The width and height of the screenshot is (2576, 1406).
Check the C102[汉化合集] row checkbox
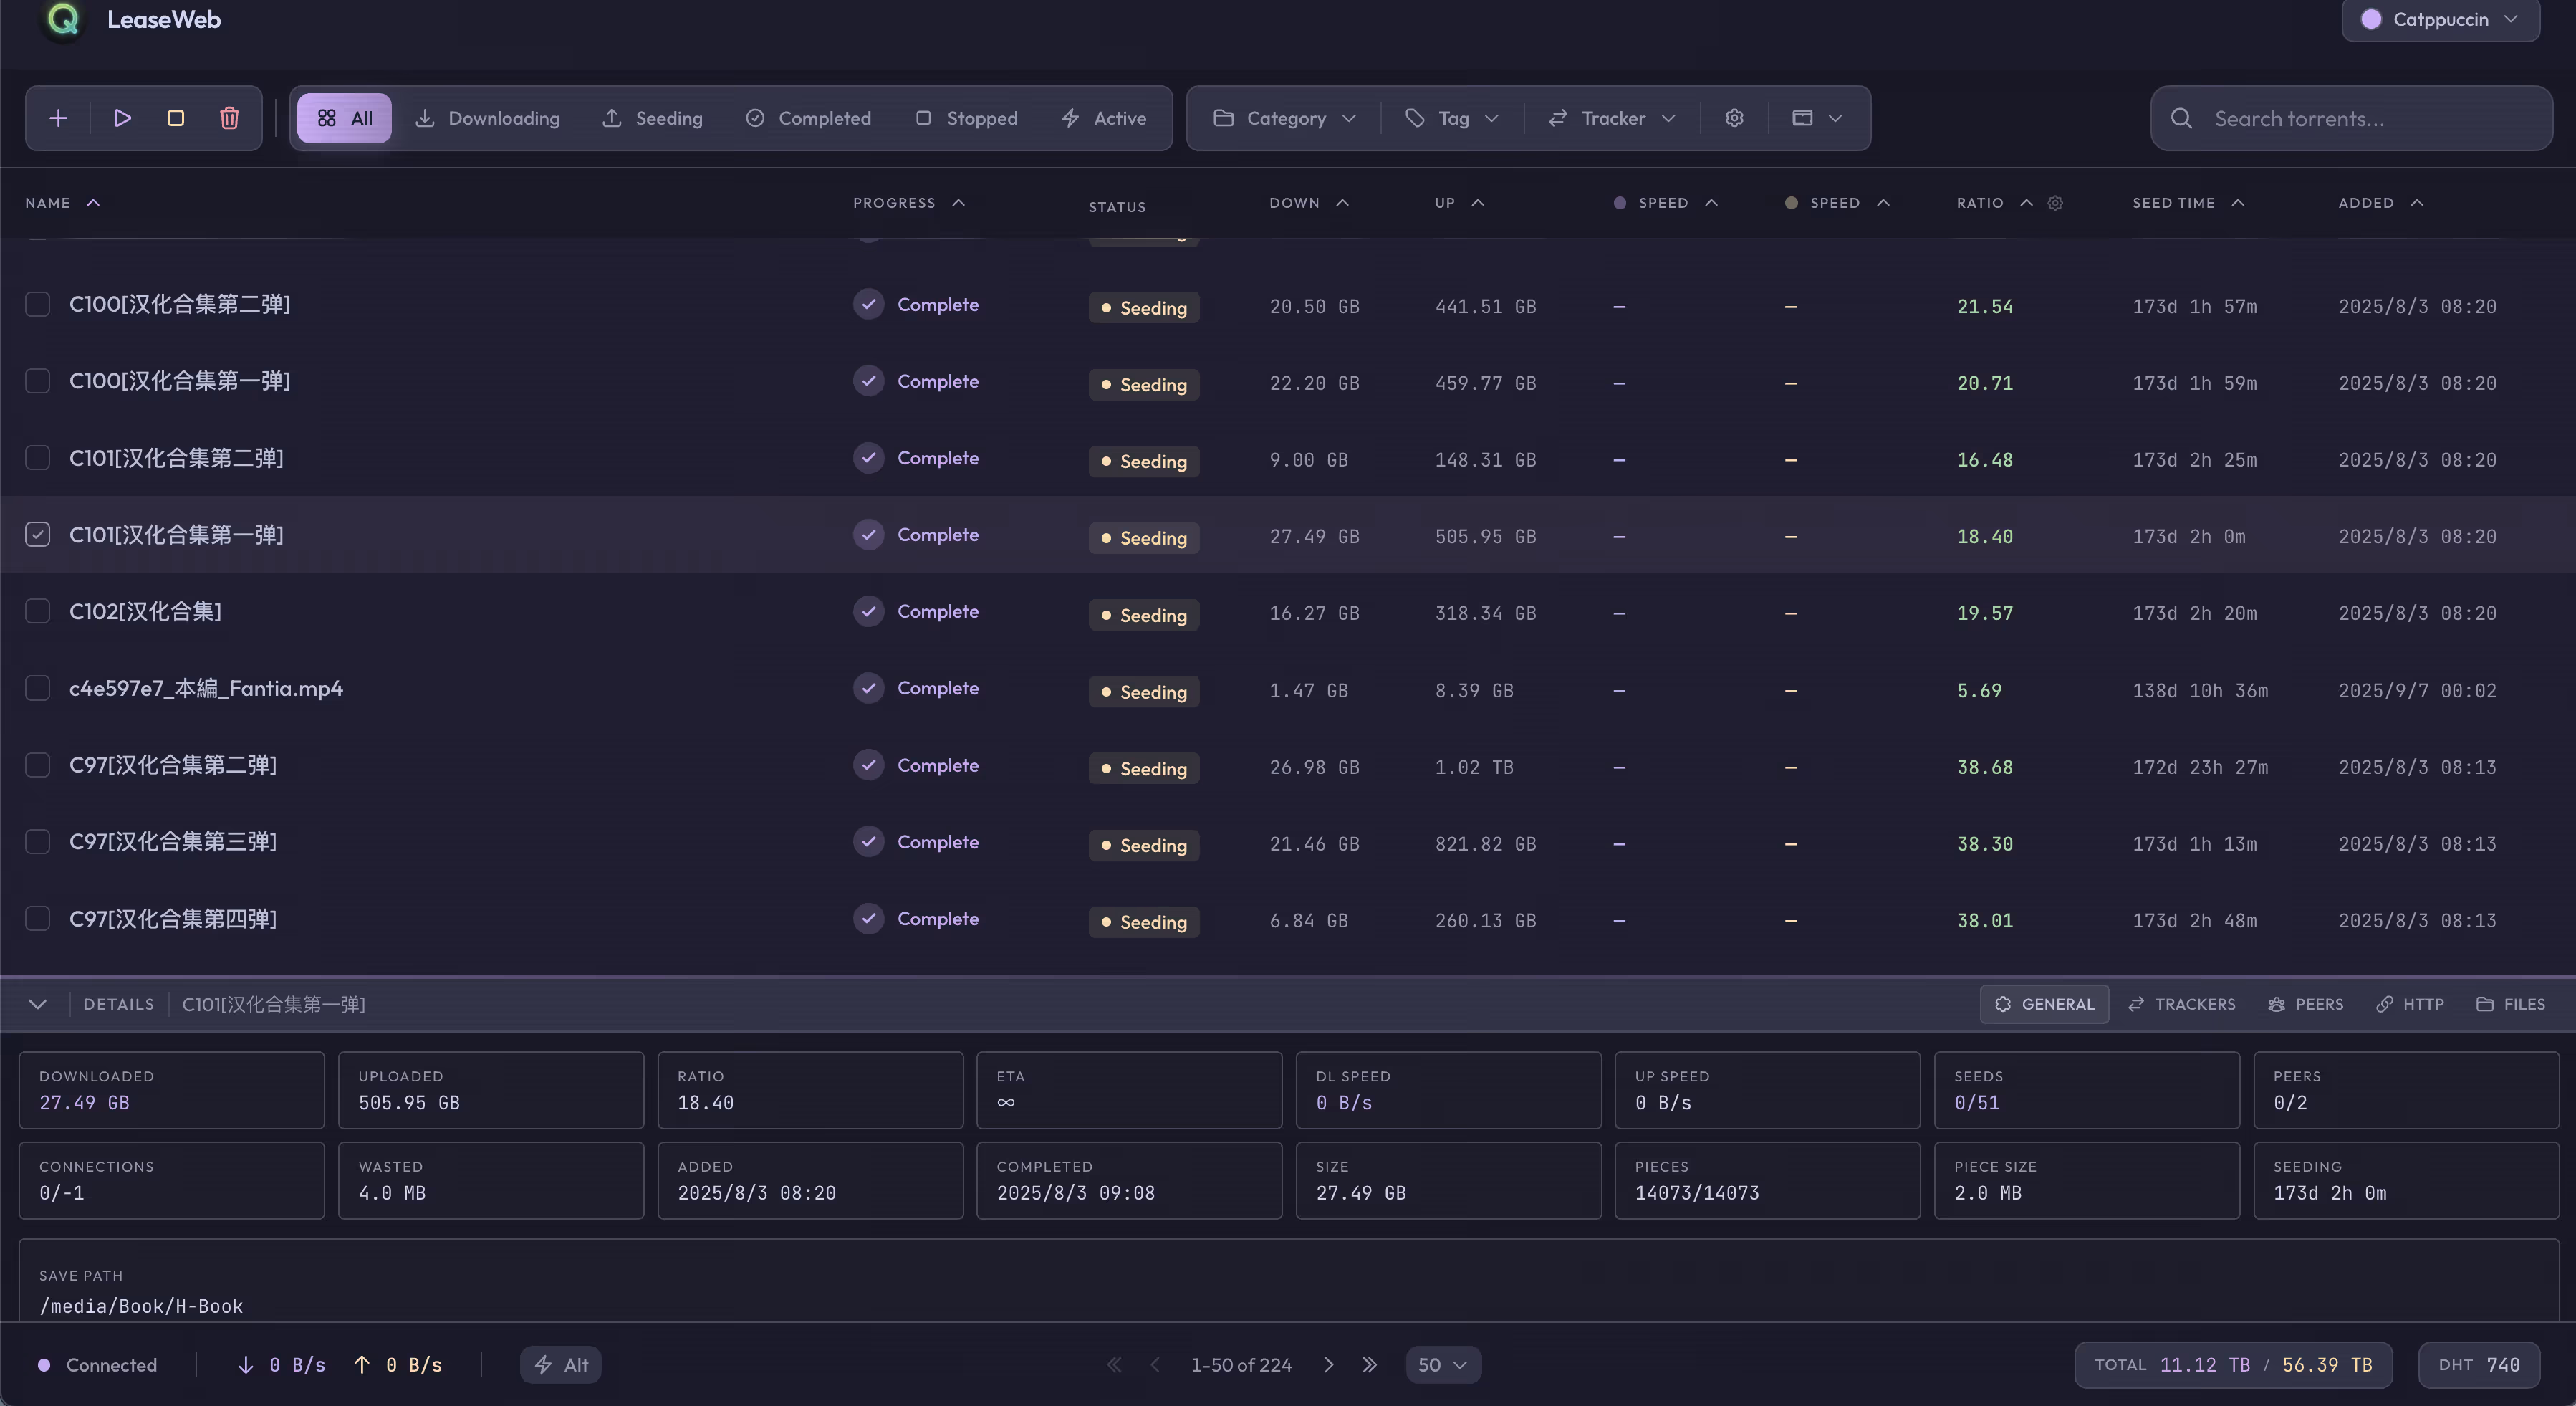[x=37, y=611]
